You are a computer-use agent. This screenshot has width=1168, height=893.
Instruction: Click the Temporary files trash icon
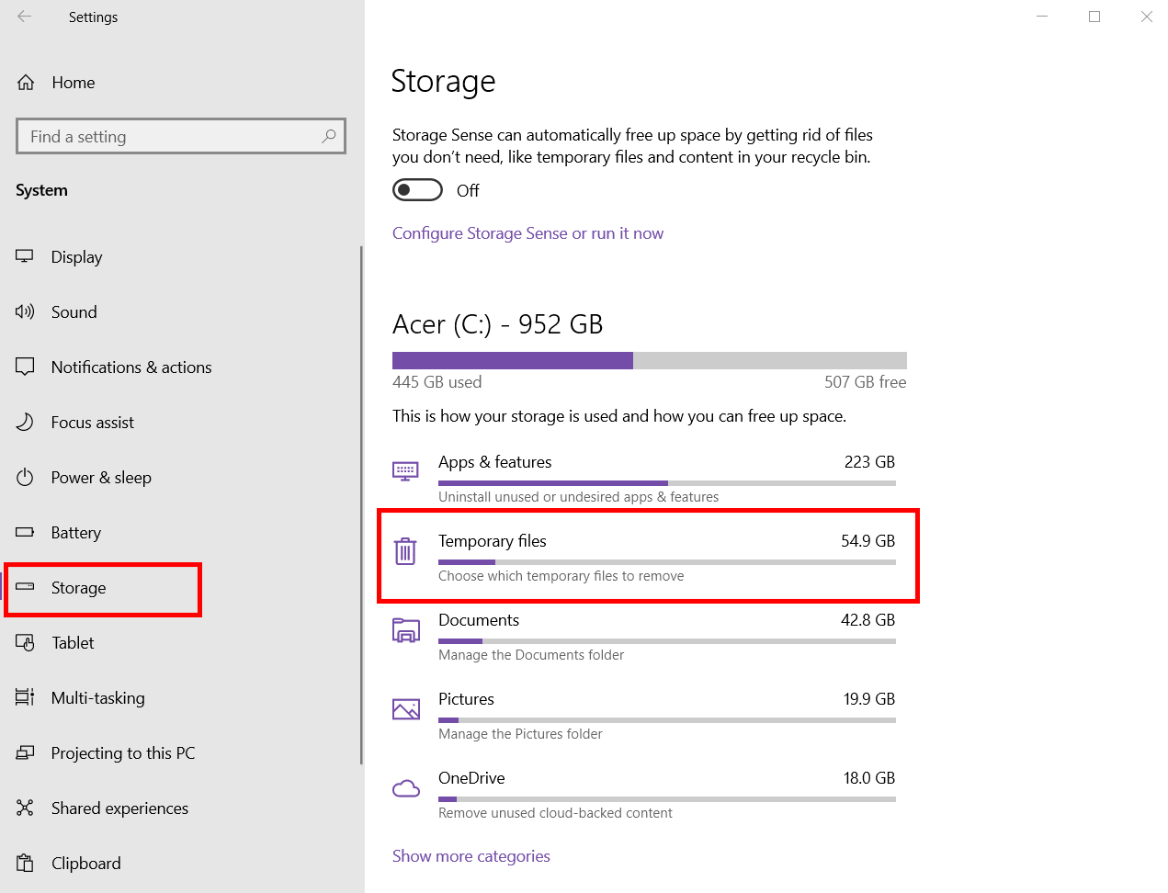[405, 550]
